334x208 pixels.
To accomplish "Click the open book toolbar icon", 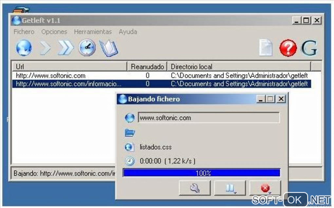I will tap(109, 48).
